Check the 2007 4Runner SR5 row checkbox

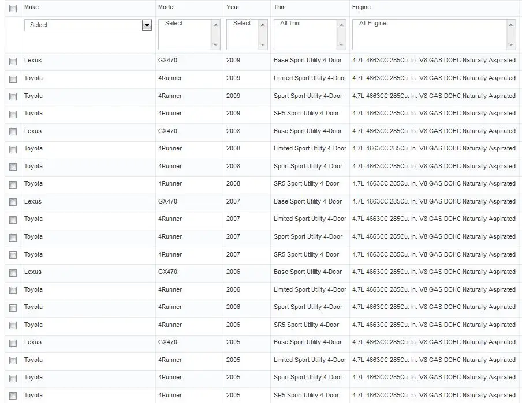pos(13,255)
